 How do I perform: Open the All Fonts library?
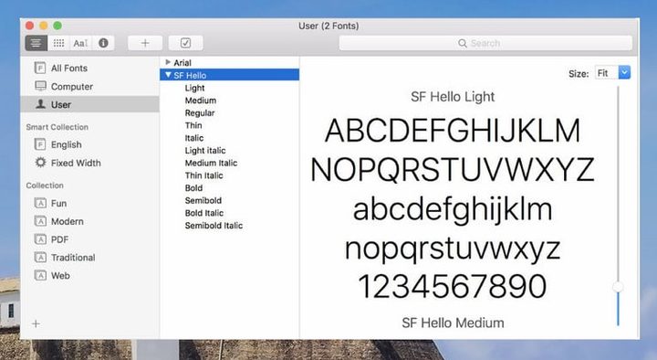(69, 68)
